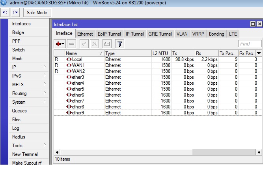Open the red plus Add dropdown
The width and height of the screenshot is (263, 186).
pyautogui.click(x=60, y=44)
